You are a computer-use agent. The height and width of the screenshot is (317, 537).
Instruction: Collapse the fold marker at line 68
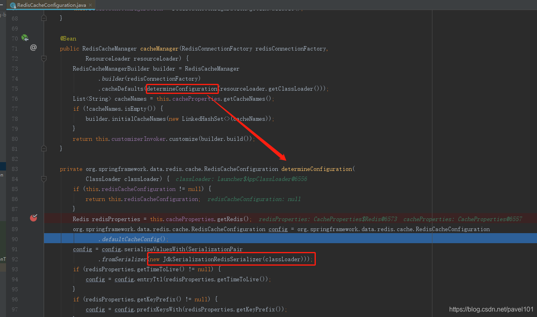click(x=44, y=18)
